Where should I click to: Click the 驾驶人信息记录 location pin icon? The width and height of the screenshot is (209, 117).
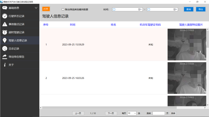(x=5, y=40)
